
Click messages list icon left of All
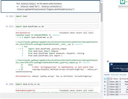point(105,79)
